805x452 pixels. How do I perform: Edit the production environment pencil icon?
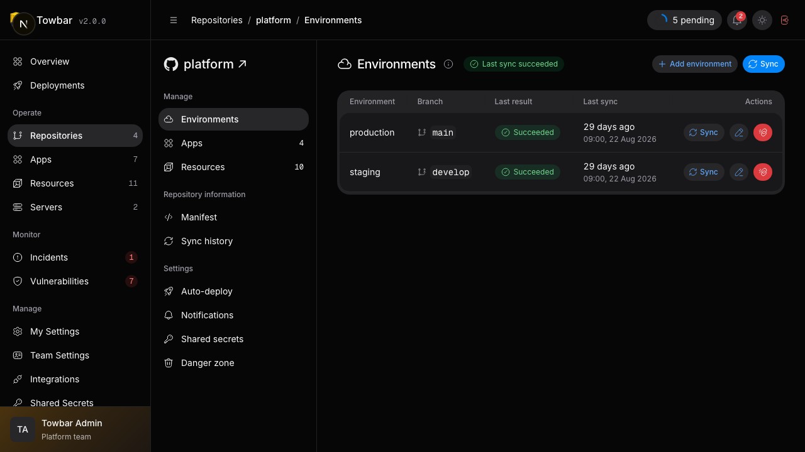point(739,132)
